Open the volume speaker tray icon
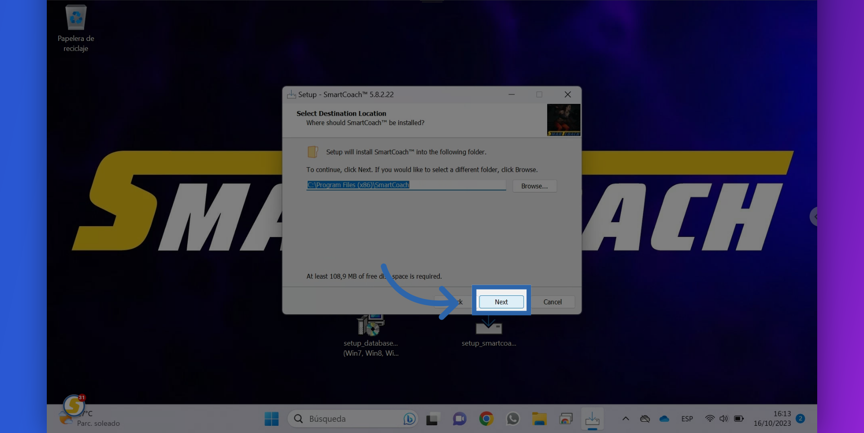This screenshot has width=864, height=433. pyautogui.click(x=723, y=419)
